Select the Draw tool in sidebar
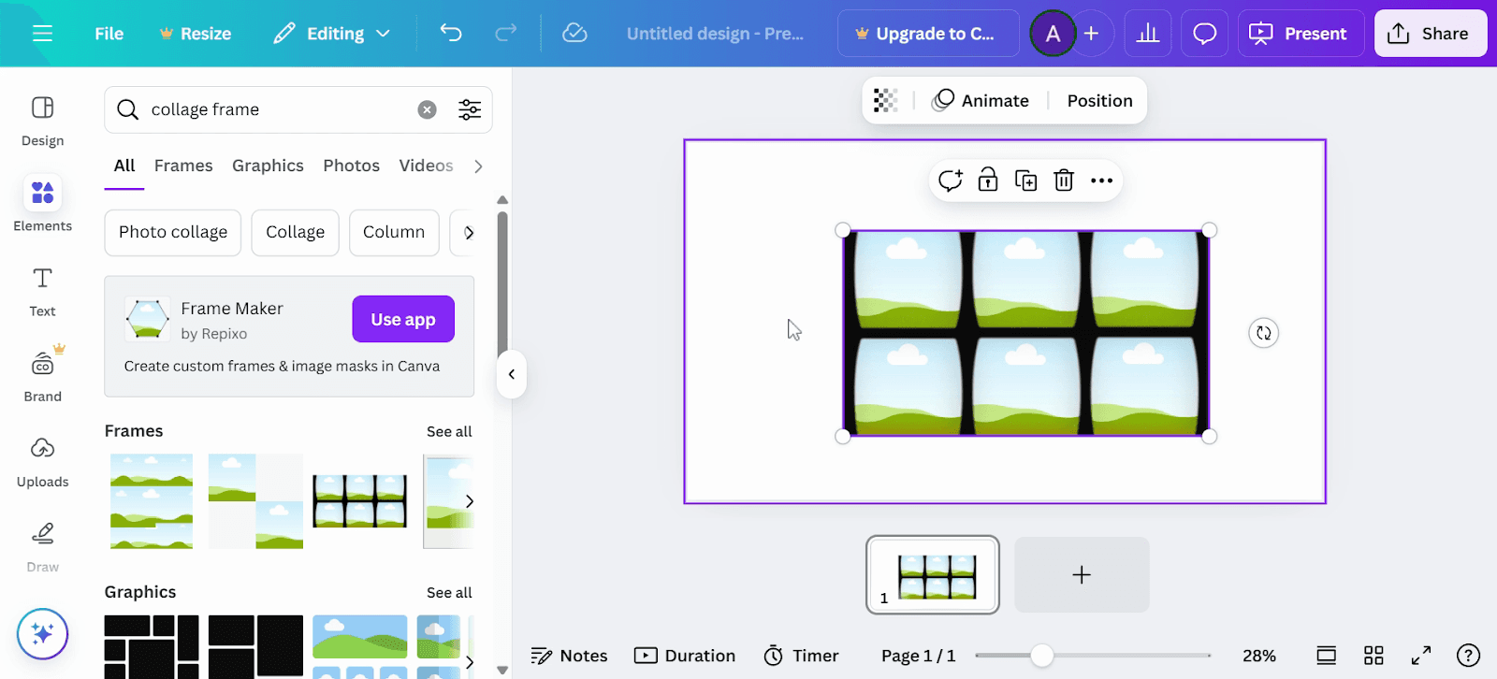The image size is (1497, 679). [x=43, y=547]
